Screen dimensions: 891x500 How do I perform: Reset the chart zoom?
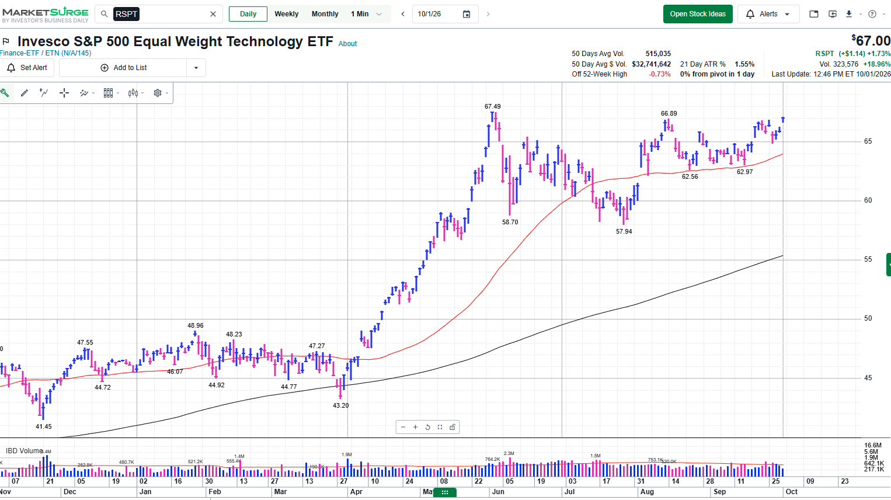click(x=427, y=427)
